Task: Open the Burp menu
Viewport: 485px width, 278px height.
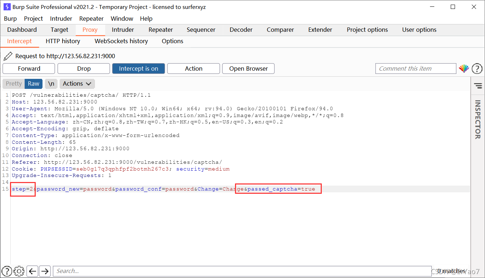Action: point(10,19)
